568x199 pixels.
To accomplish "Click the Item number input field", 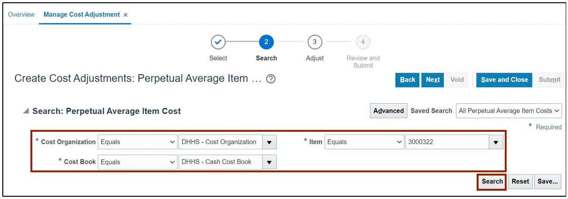I will pos(446,142).
